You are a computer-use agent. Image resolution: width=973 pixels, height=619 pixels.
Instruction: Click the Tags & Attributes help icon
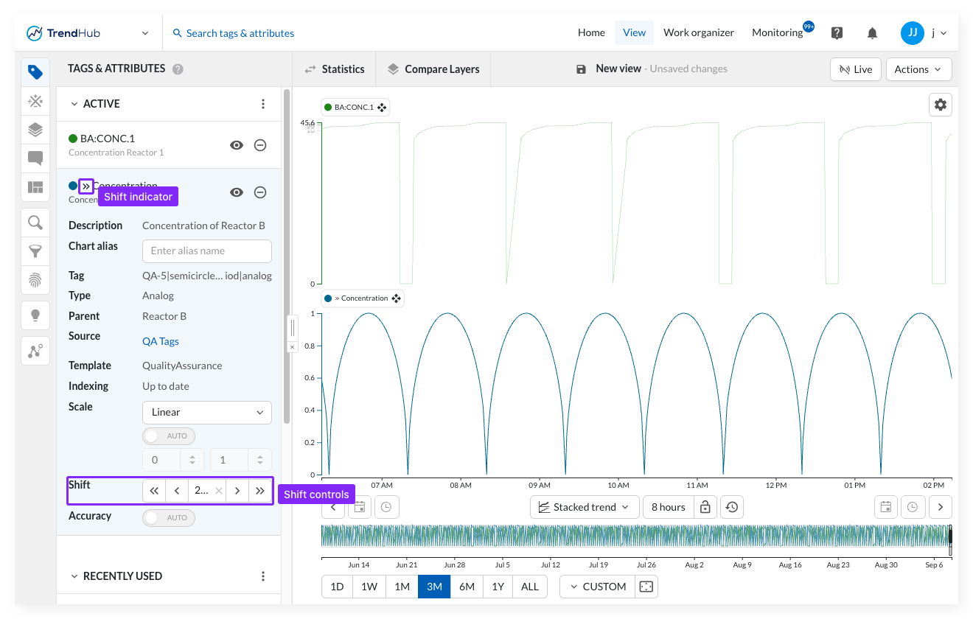pos(178,69)
